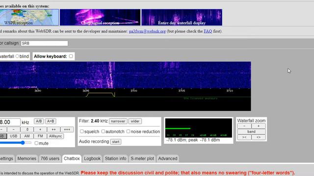314x176 pixels.
Task: Click the 3695 frequency scale label
Action: pyautogui.click(x=86, y=91)
